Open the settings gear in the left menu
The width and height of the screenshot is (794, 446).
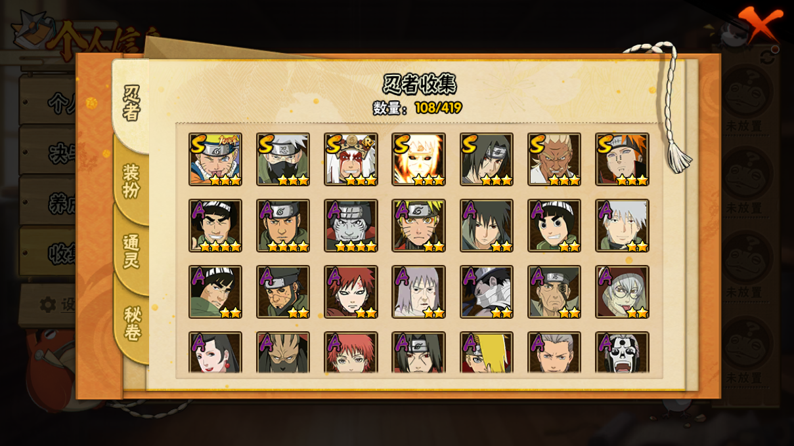pos(48,305)
